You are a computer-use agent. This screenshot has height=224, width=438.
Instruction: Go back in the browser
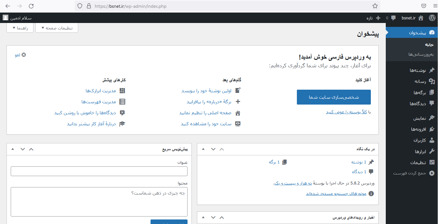tap(8, 6)
